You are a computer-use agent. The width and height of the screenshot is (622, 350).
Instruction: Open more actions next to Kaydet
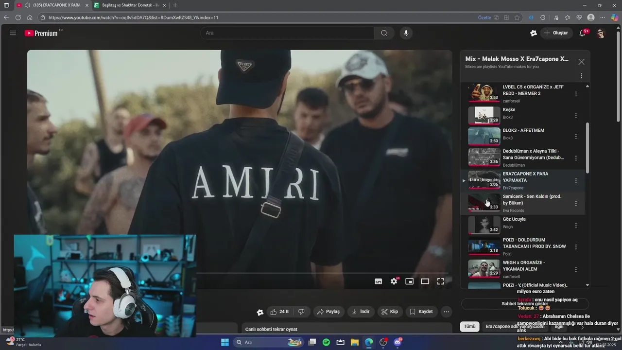click(446, 312)
